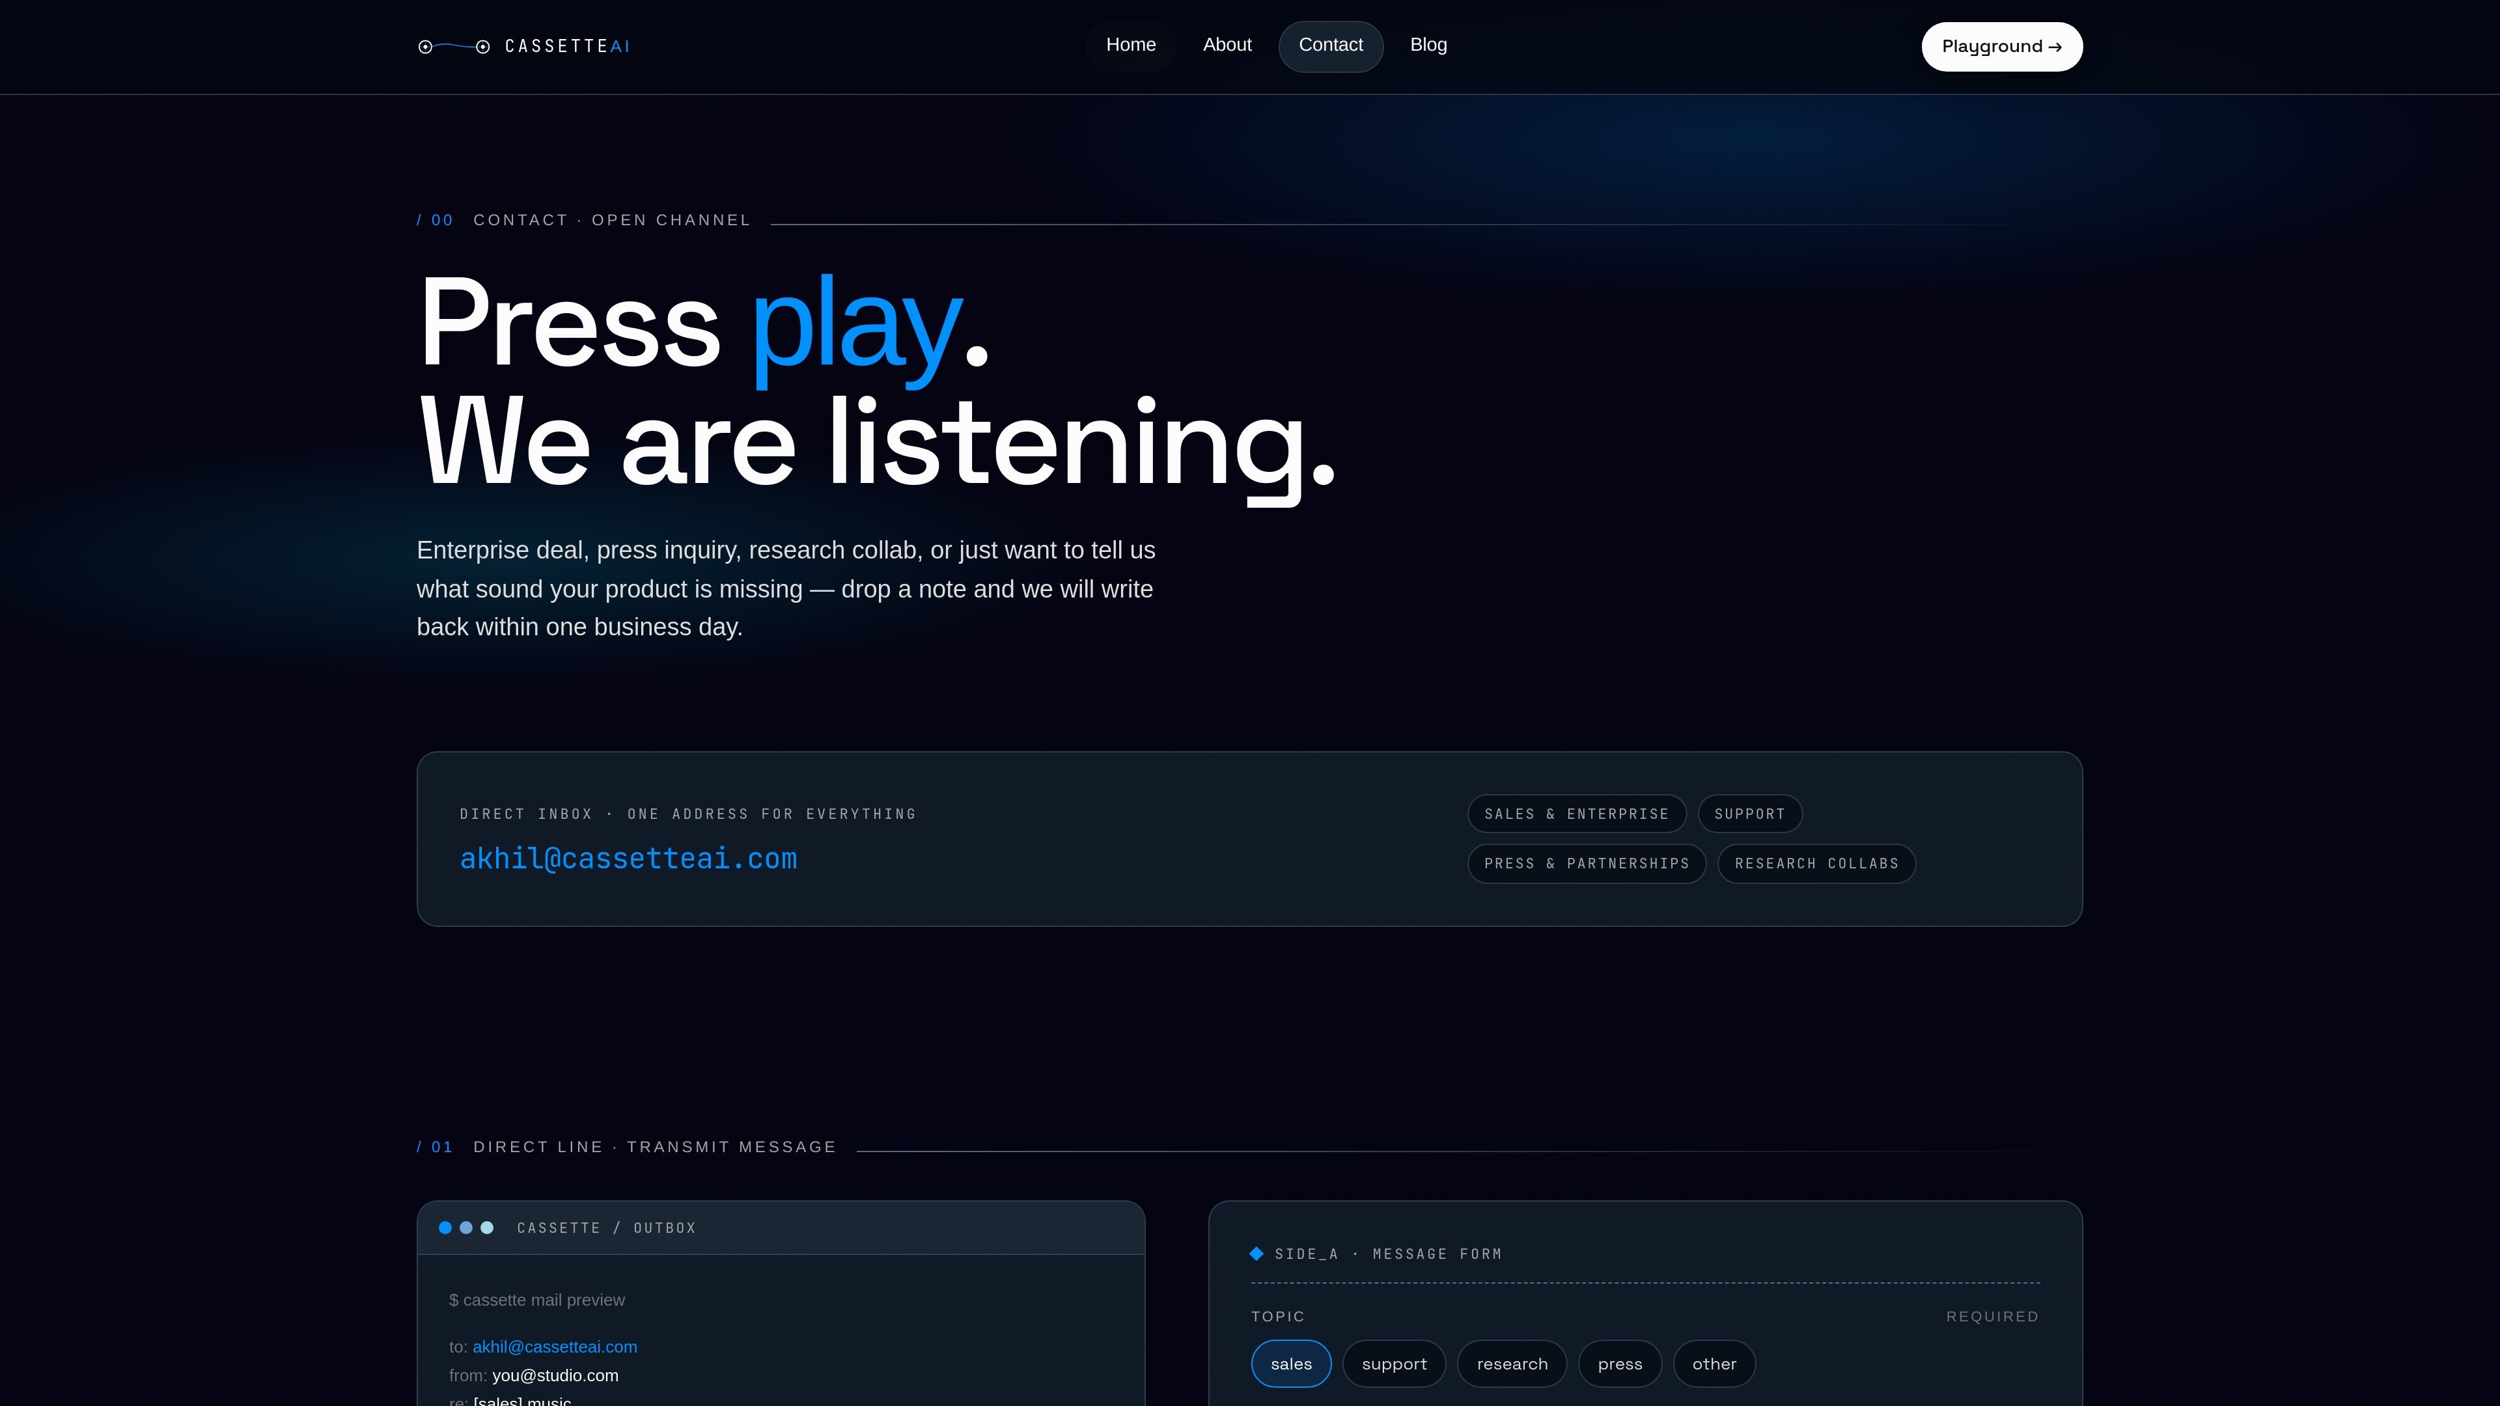Click the CASSETTEAI wordmark in the header

click(568, 47)
